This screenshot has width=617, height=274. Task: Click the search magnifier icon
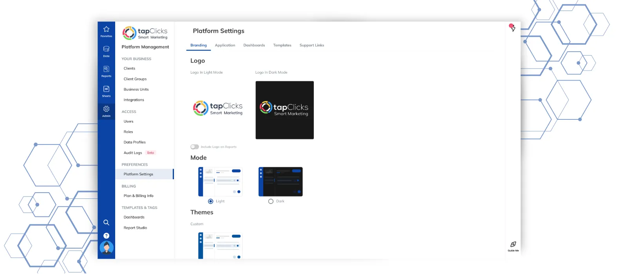106,222
